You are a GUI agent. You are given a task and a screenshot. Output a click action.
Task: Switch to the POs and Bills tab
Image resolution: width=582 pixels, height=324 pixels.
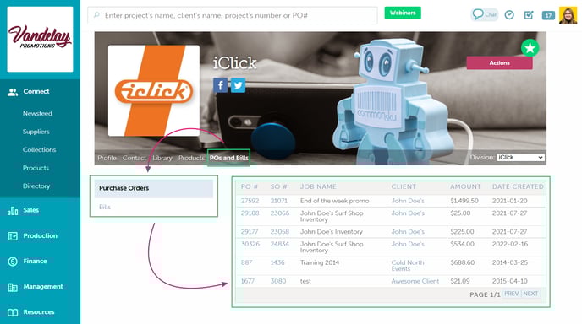(229, 158)
